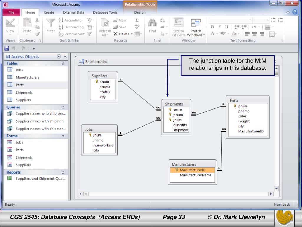Toggle Italic formatting
Screen dimensions: 302x227
tap(219, 27)
